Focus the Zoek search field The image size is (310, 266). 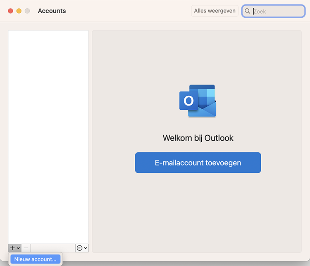coord(274,11)
